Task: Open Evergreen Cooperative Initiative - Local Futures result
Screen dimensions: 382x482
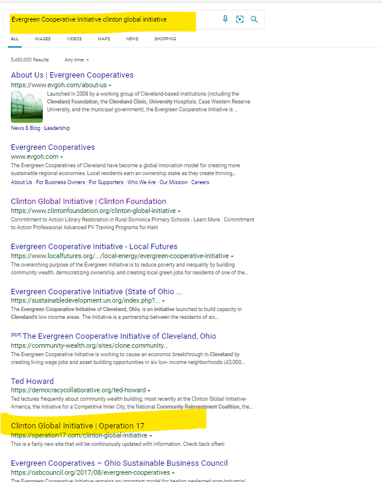Action: [94, 247]
